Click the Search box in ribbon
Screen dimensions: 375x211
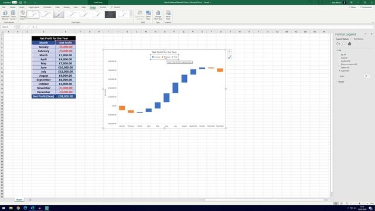tap(115, 8)
